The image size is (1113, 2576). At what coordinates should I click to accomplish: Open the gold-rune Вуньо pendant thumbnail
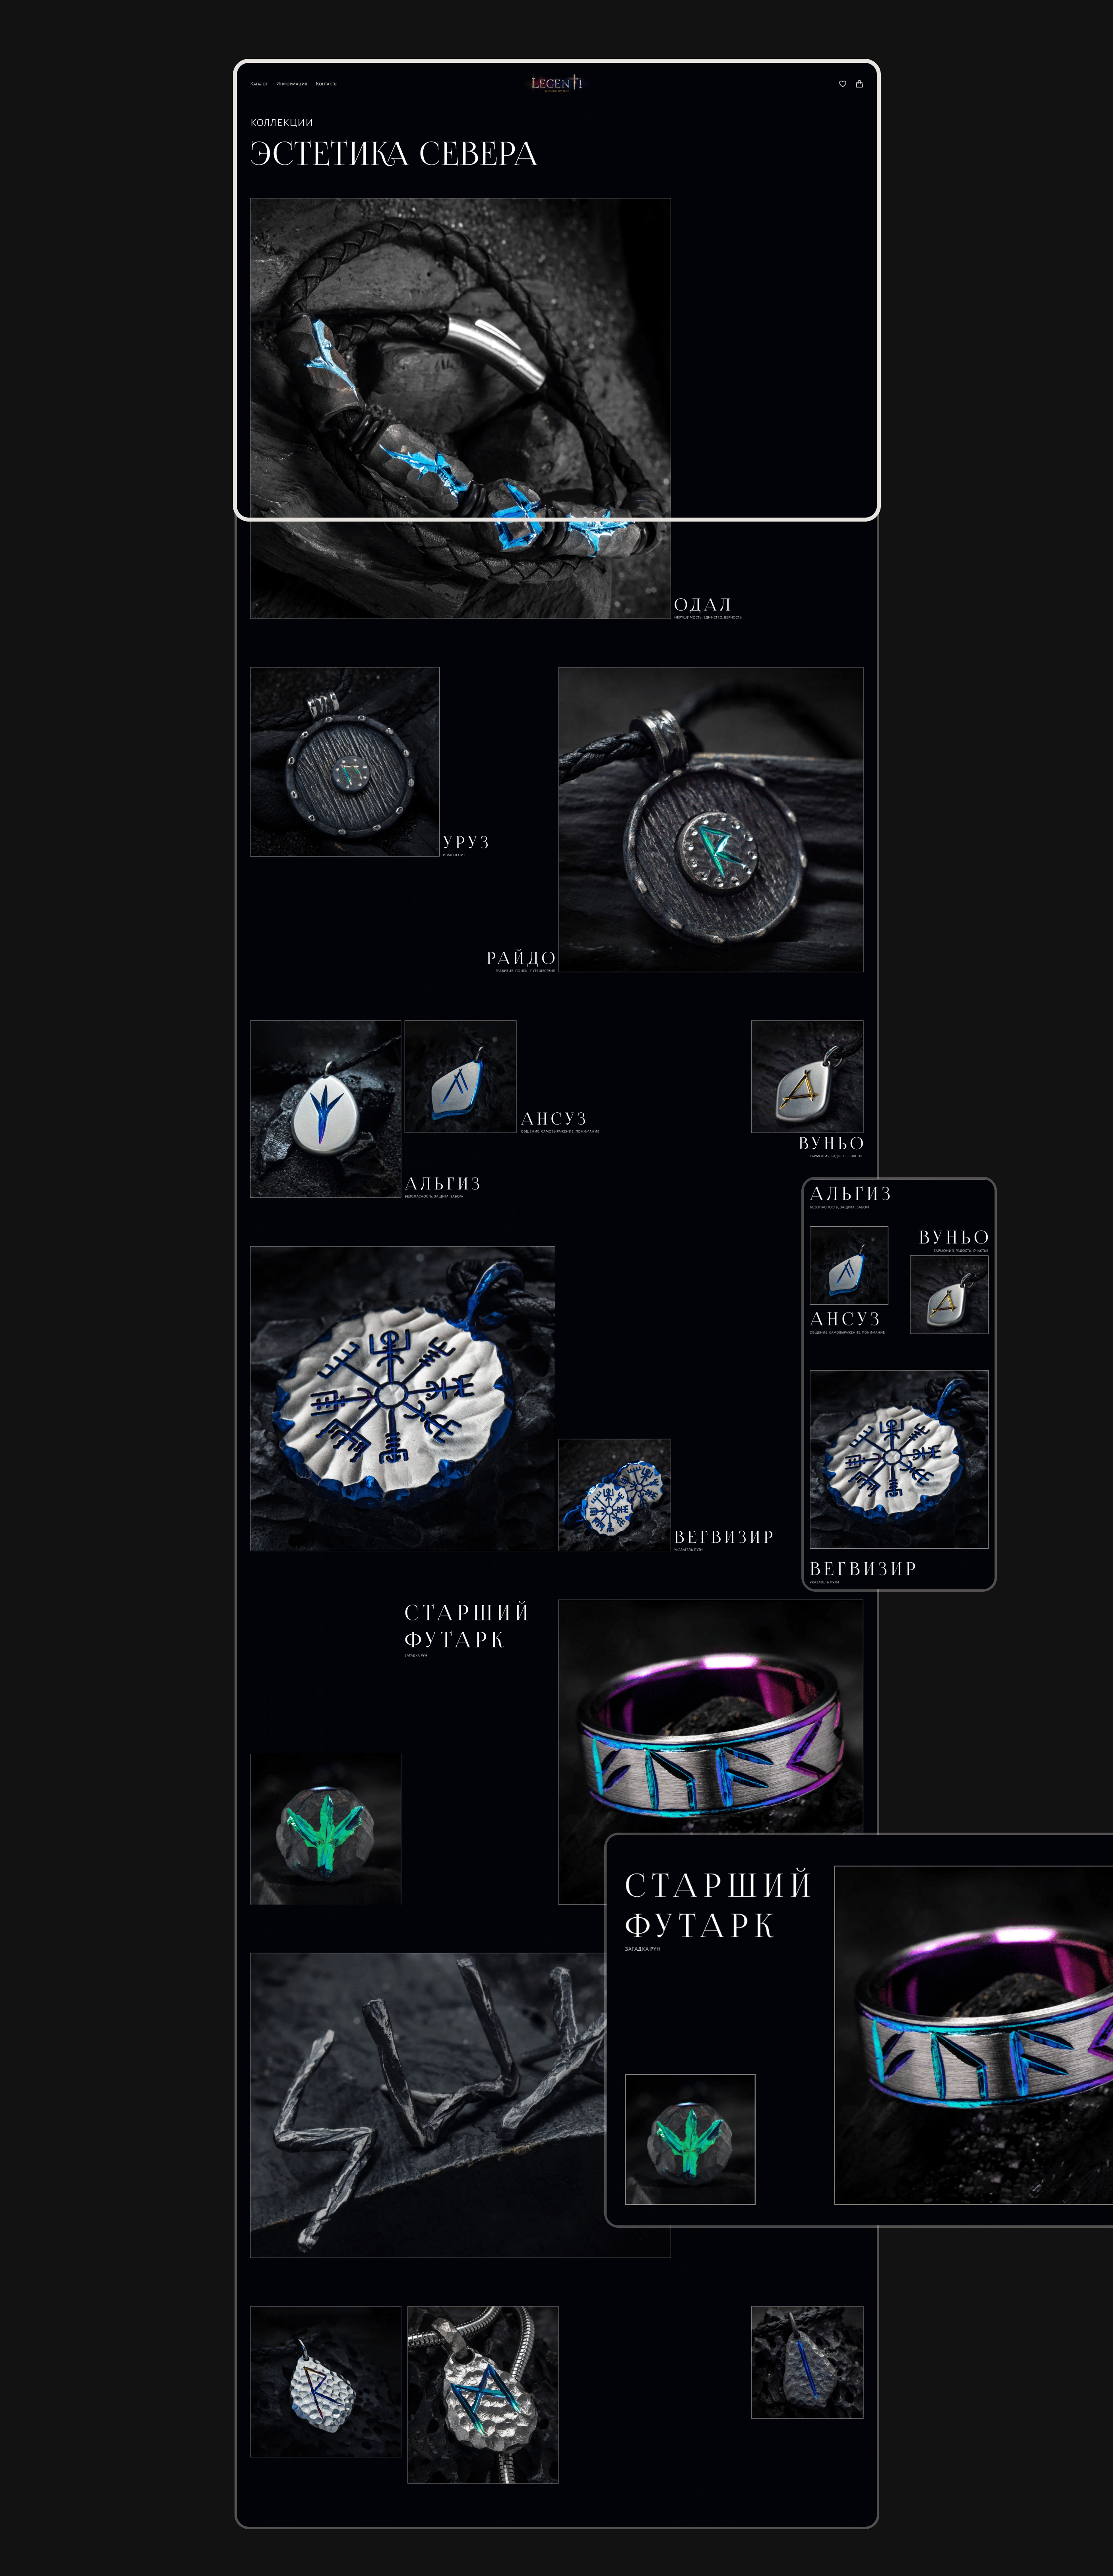(807, 1076)
